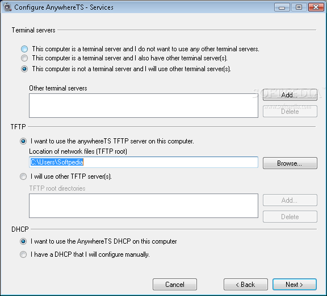Viewport: 327px width, 296px height.
Task: Select 'I have a DHCP that I will configure manually'
Action: click(x=23, y=254)
